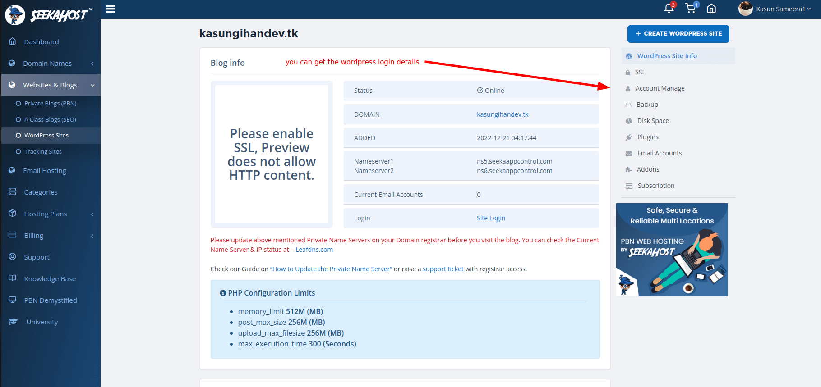Click the 2022-12-21 04:17:44 added date
This screenshot has height=387, width=821.
tap(507, 138)
